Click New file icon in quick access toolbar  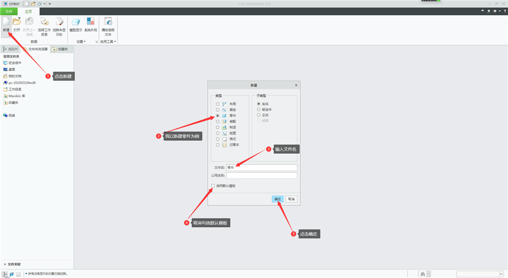click(27, 4)
